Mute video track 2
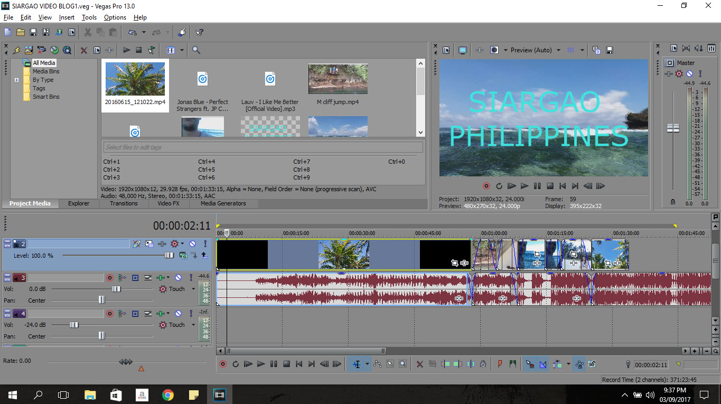The image size is (721, 404). click(193, 244)
